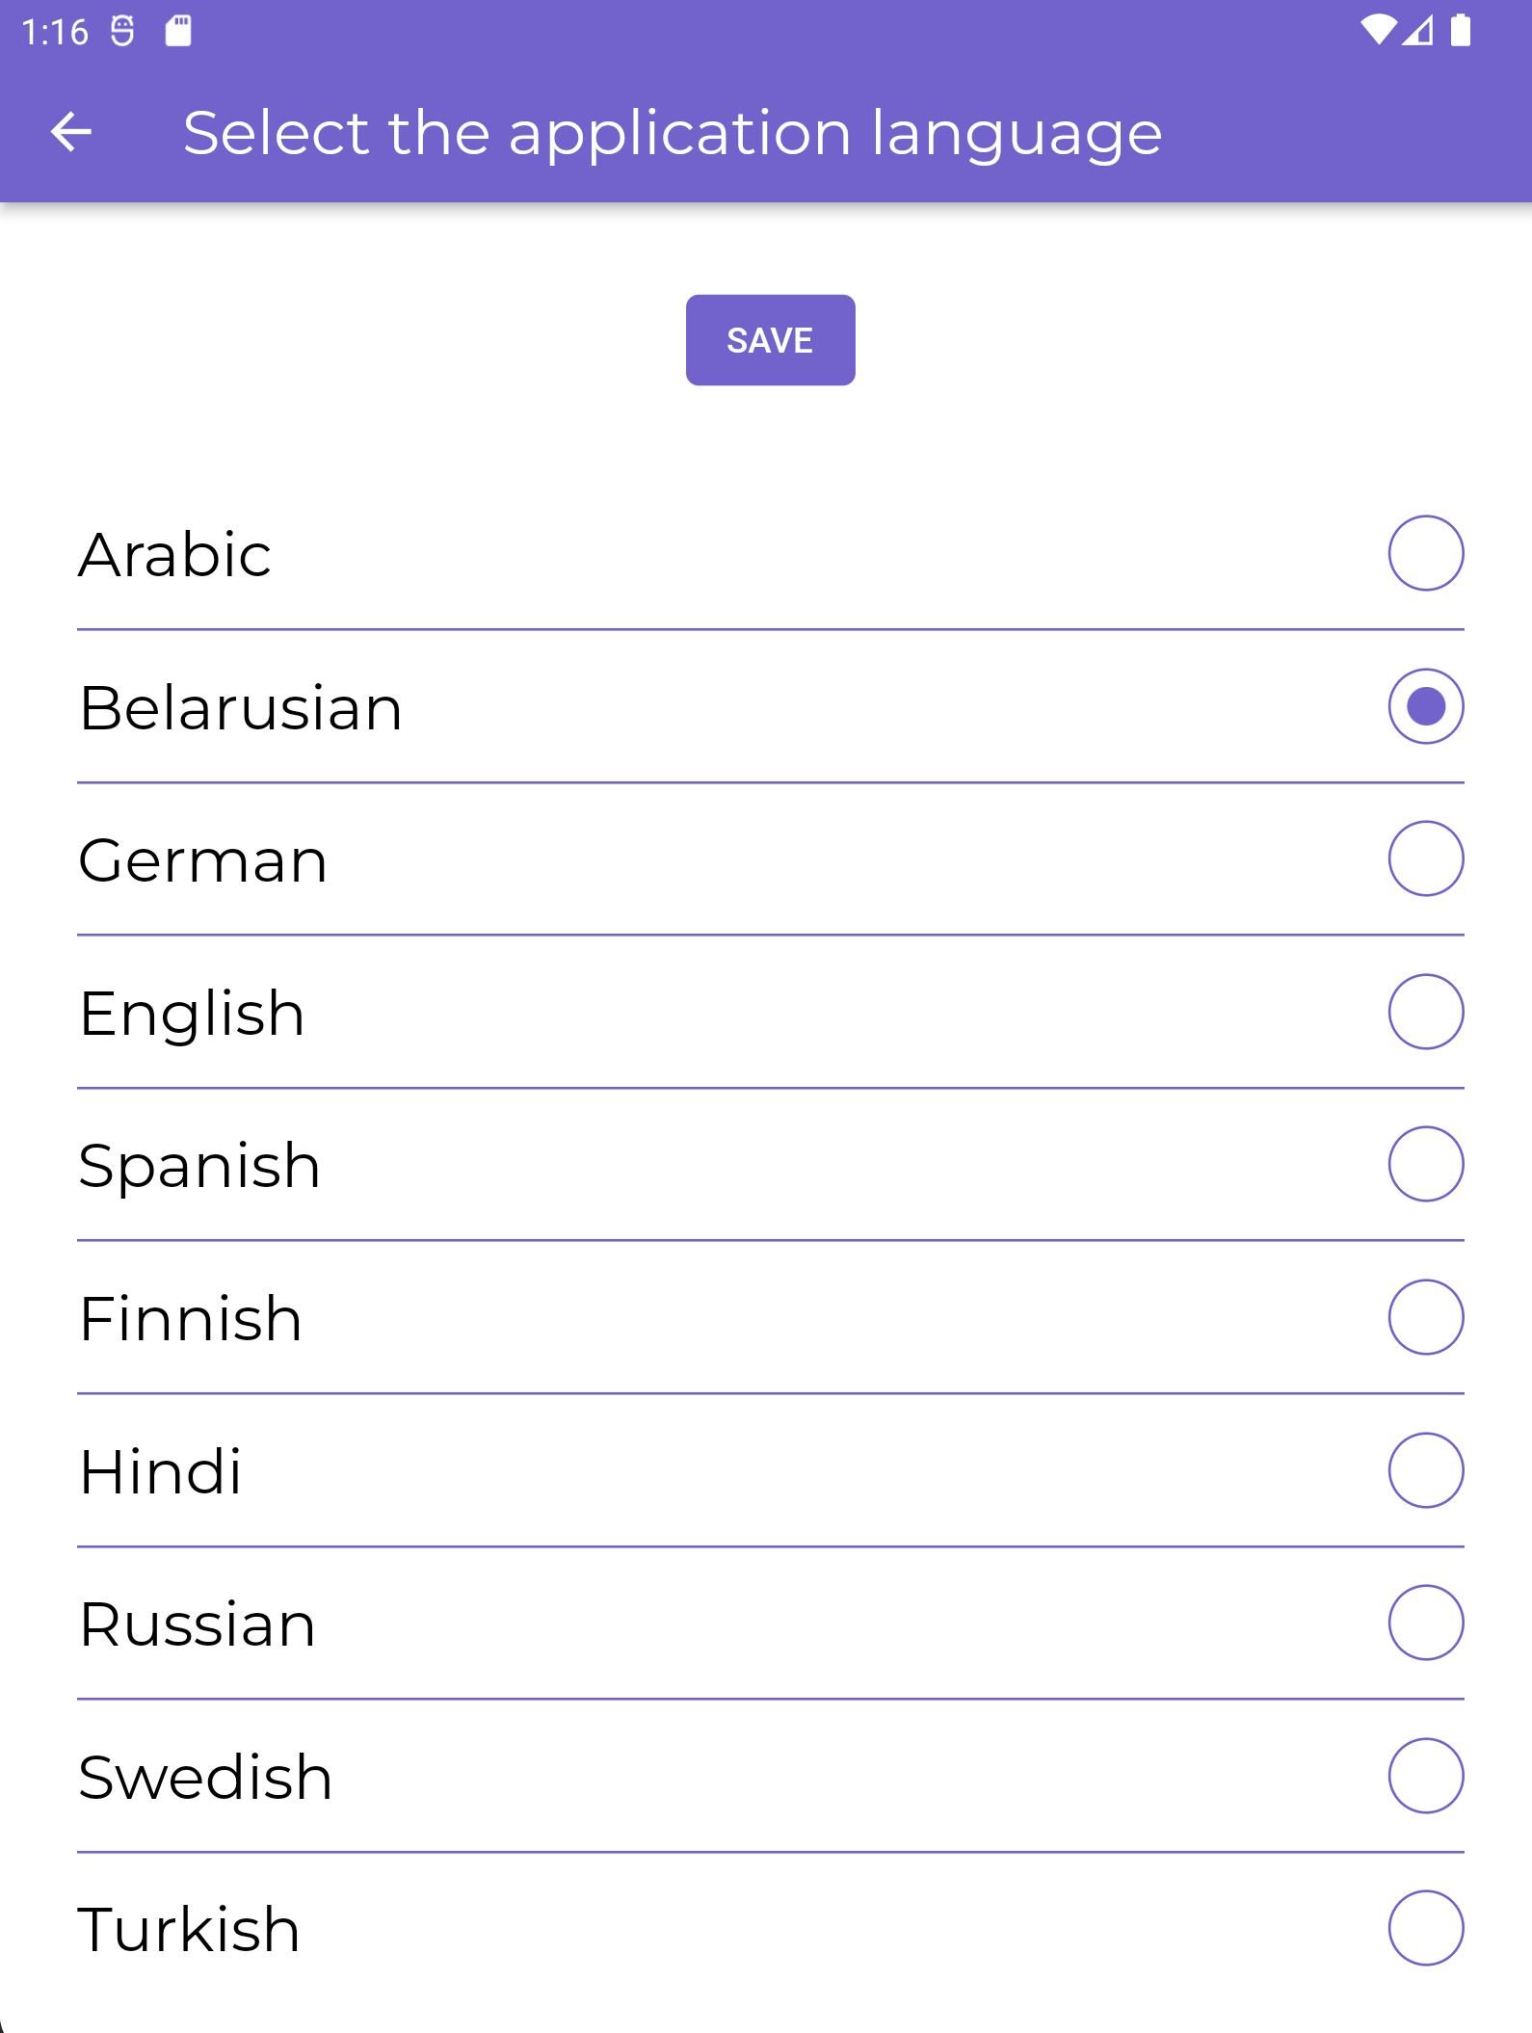Select the Arabic radio button

pyautogui.click(x=1425, y=553)
